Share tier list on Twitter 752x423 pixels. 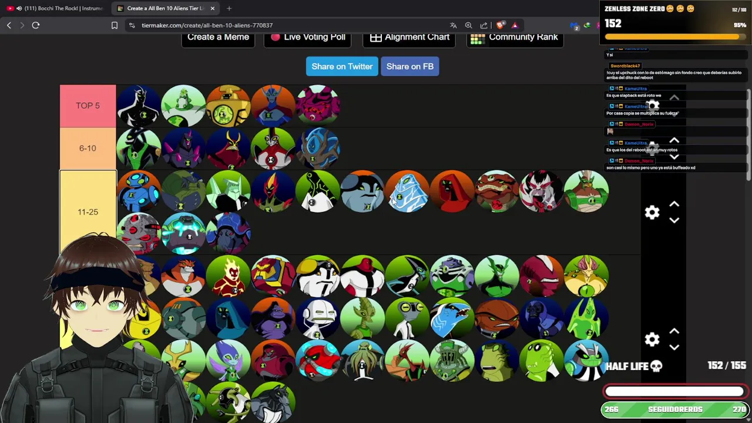pyautogui.click(x=342, y=66)
